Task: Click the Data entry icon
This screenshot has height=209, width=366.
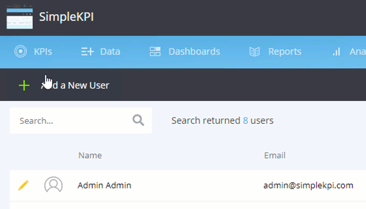Action: point(87,52)
